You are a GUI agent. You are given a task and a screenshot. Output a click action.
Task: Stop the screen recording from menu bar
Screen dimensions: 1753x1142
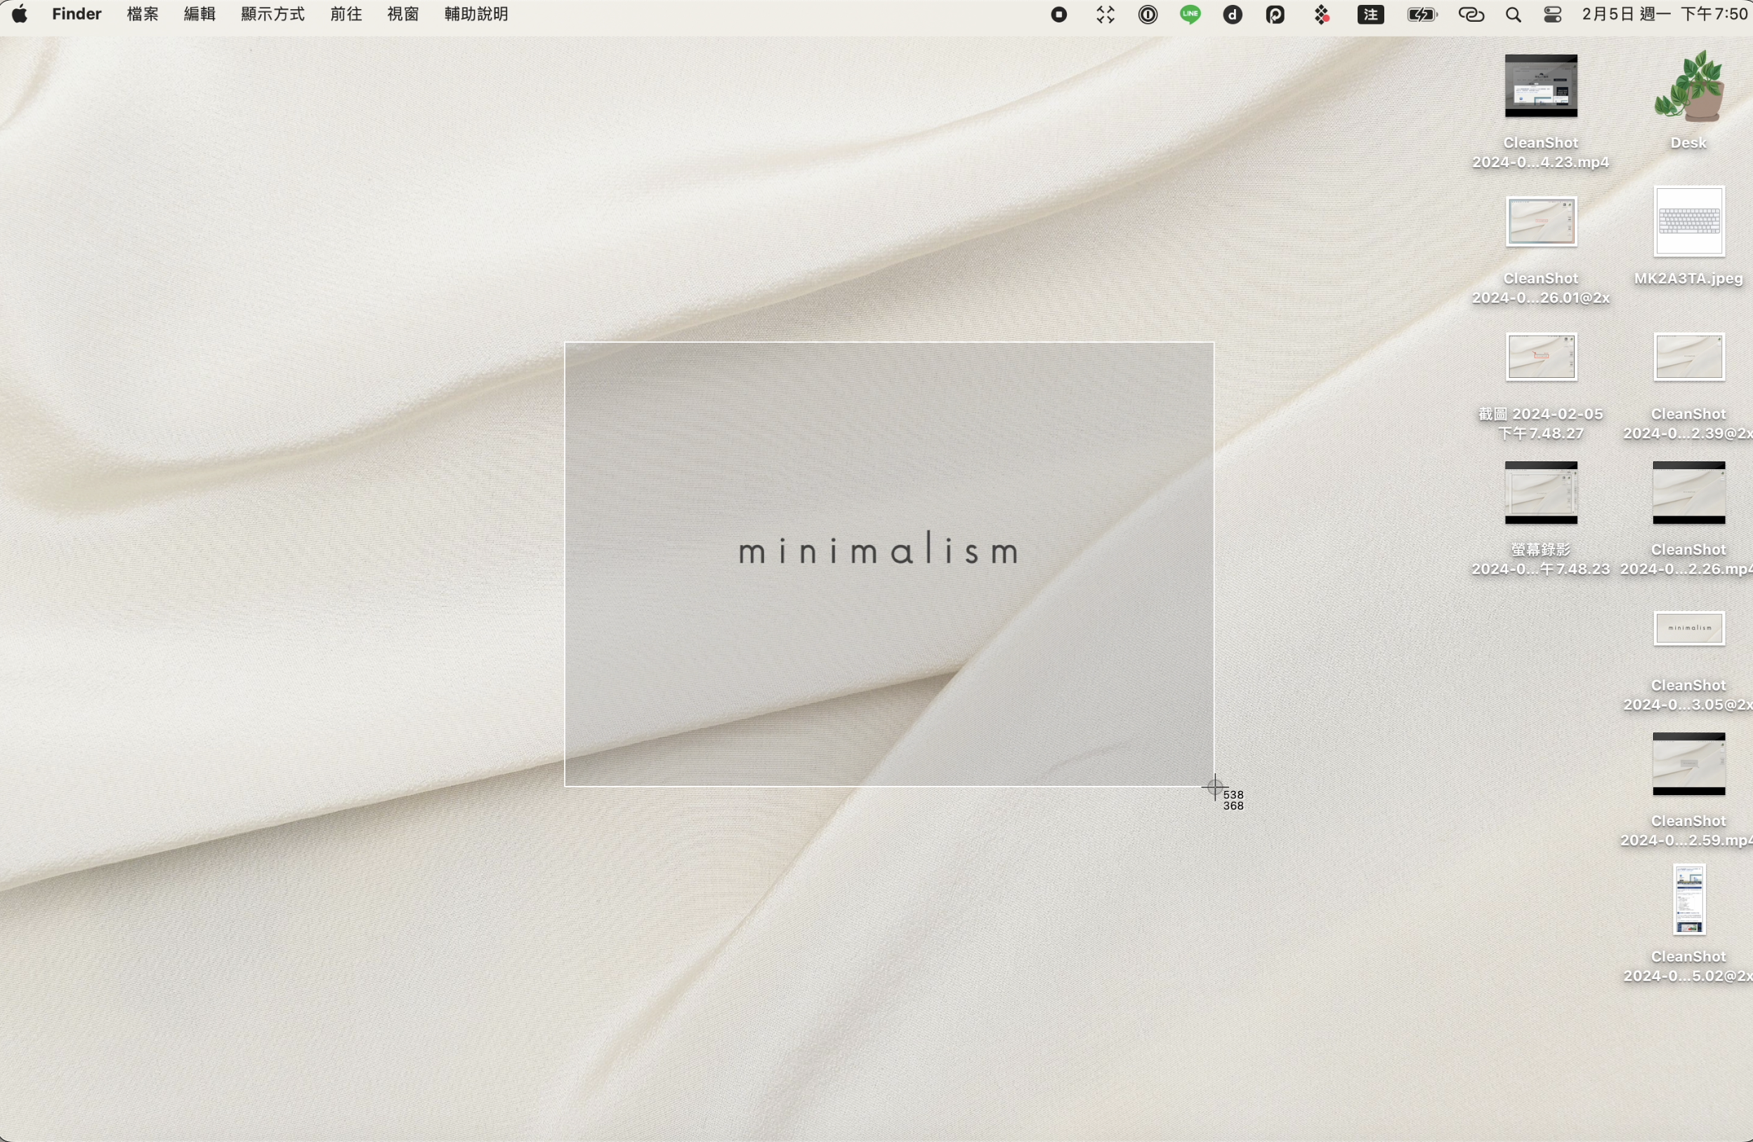(x=1058, y=15)
